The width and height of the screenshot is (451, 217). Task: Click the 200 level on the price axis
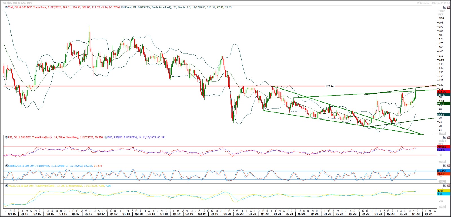pos(441,18)
